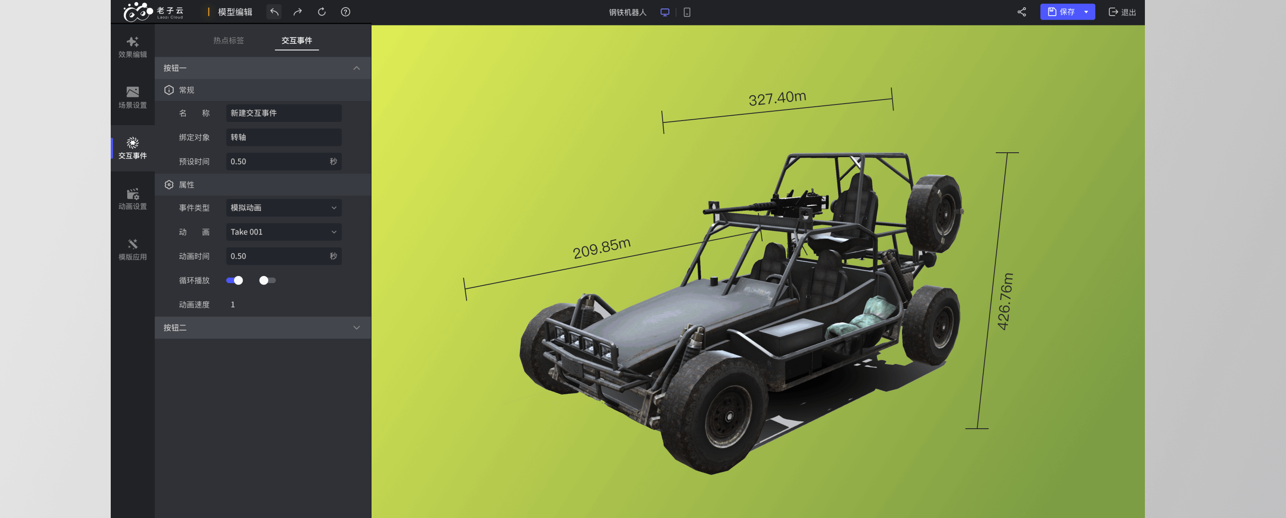The image size is (1286, 518).
Task: Expand the 按钮二 section
Action: [356, 328]
